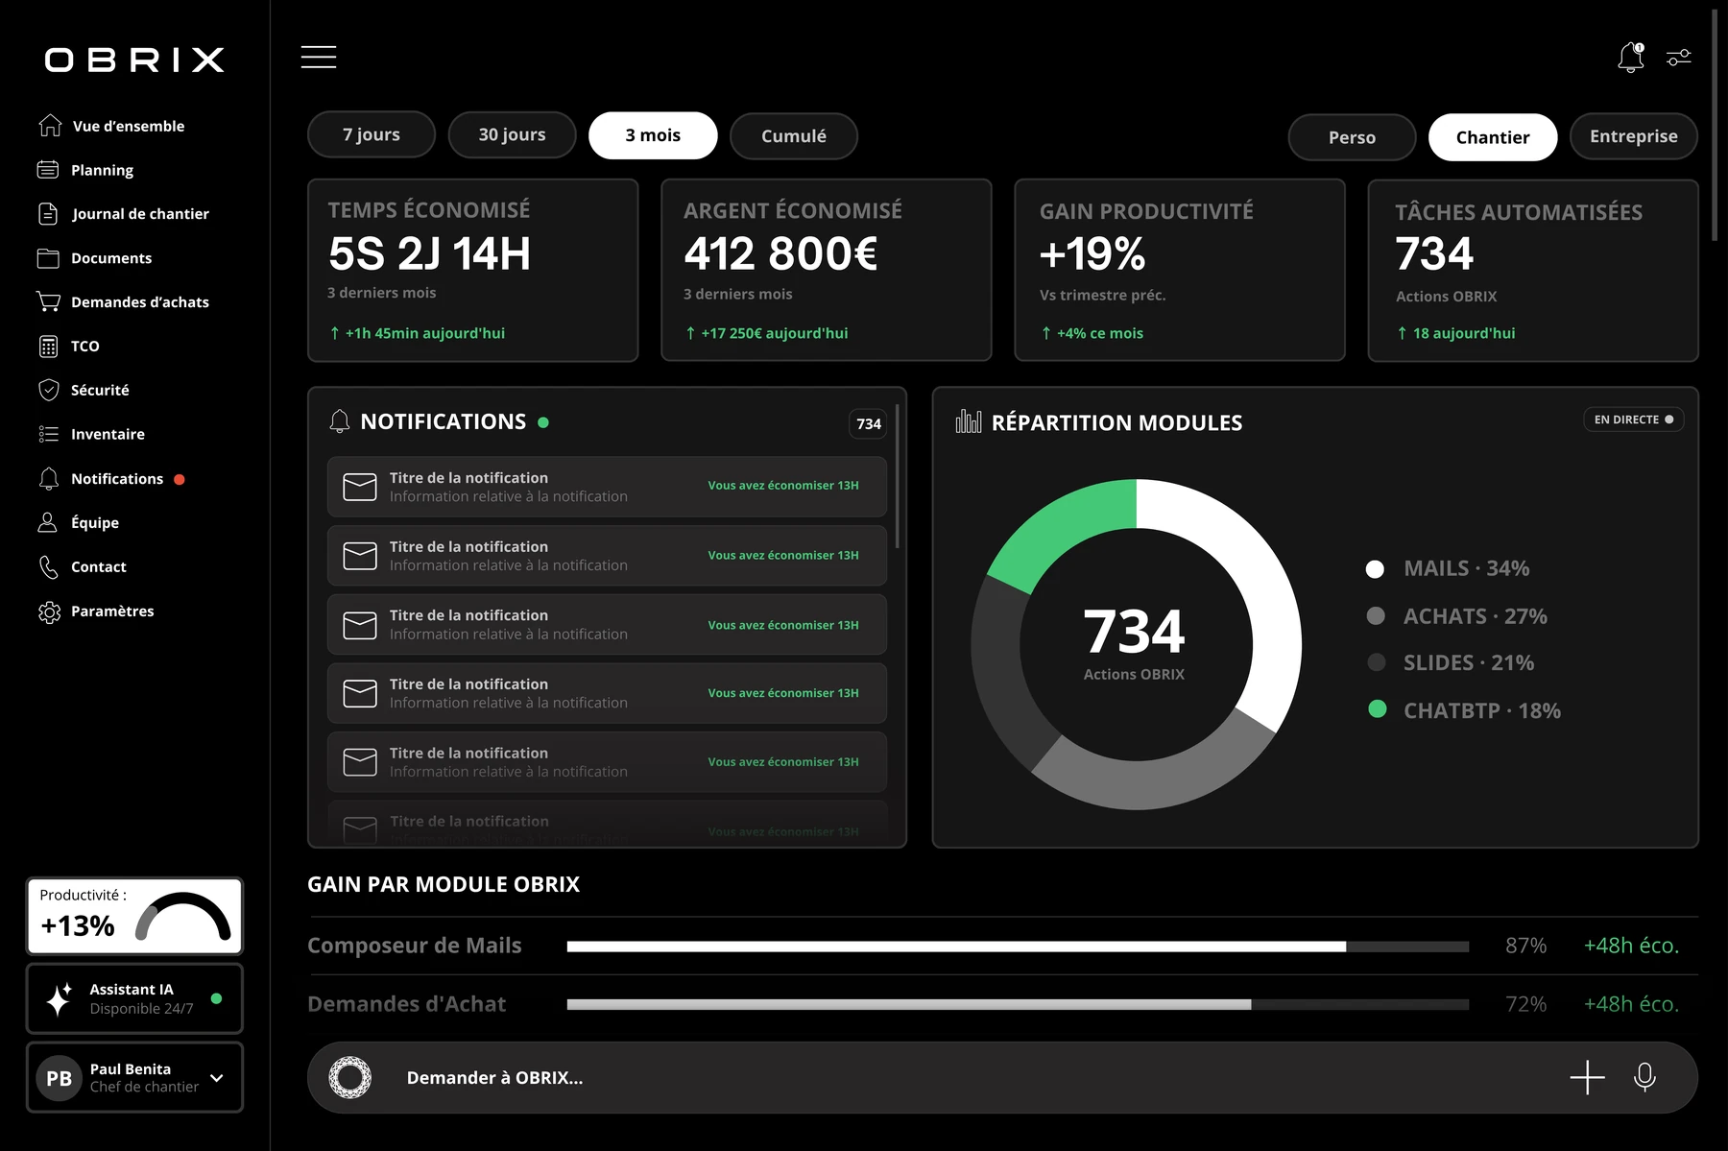The width and height of the screenshot is (1728, 1151).
Task: Open the first notification in the list
Action: [x=607, y=487]
